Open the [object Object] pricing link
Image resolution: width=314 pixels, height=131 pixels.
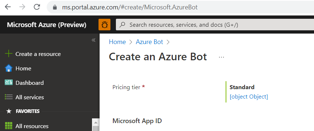coord(249,97)
